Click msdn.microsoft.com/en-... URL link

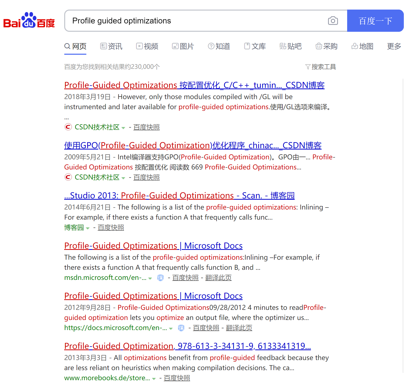105,278
